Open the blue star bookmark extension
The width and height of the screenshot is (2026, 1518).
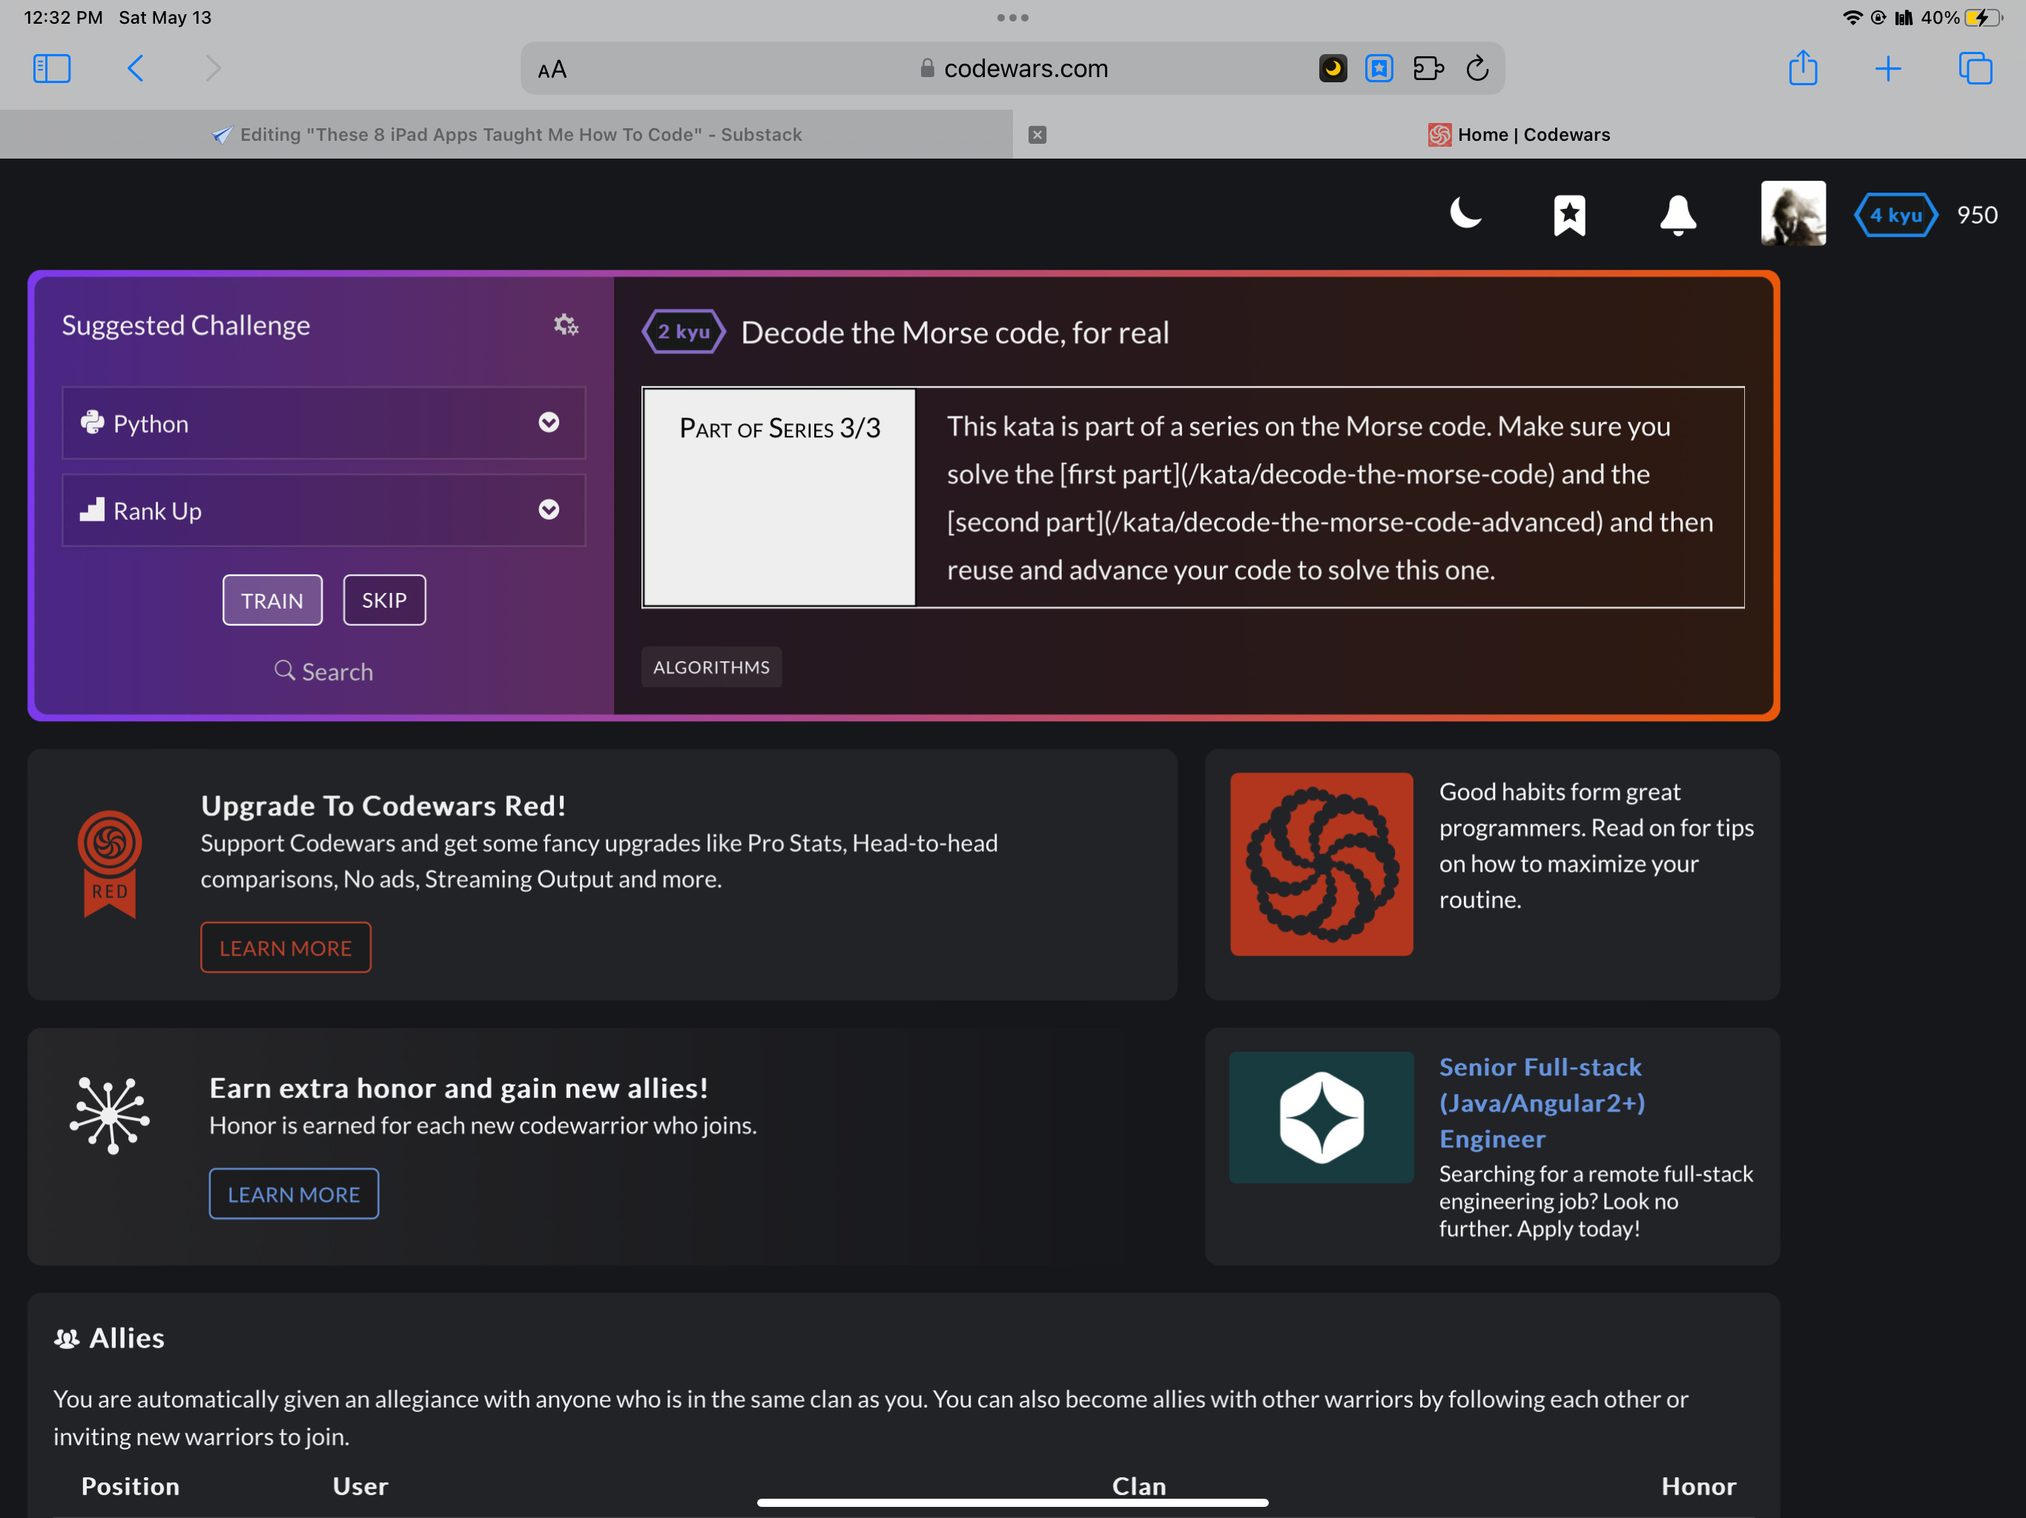point(1379,69)
